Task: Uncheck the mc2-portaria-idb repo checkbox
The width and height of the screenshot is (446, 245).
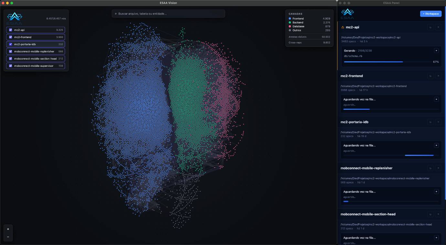Action: pyautogui.click(x=10, y=44)
